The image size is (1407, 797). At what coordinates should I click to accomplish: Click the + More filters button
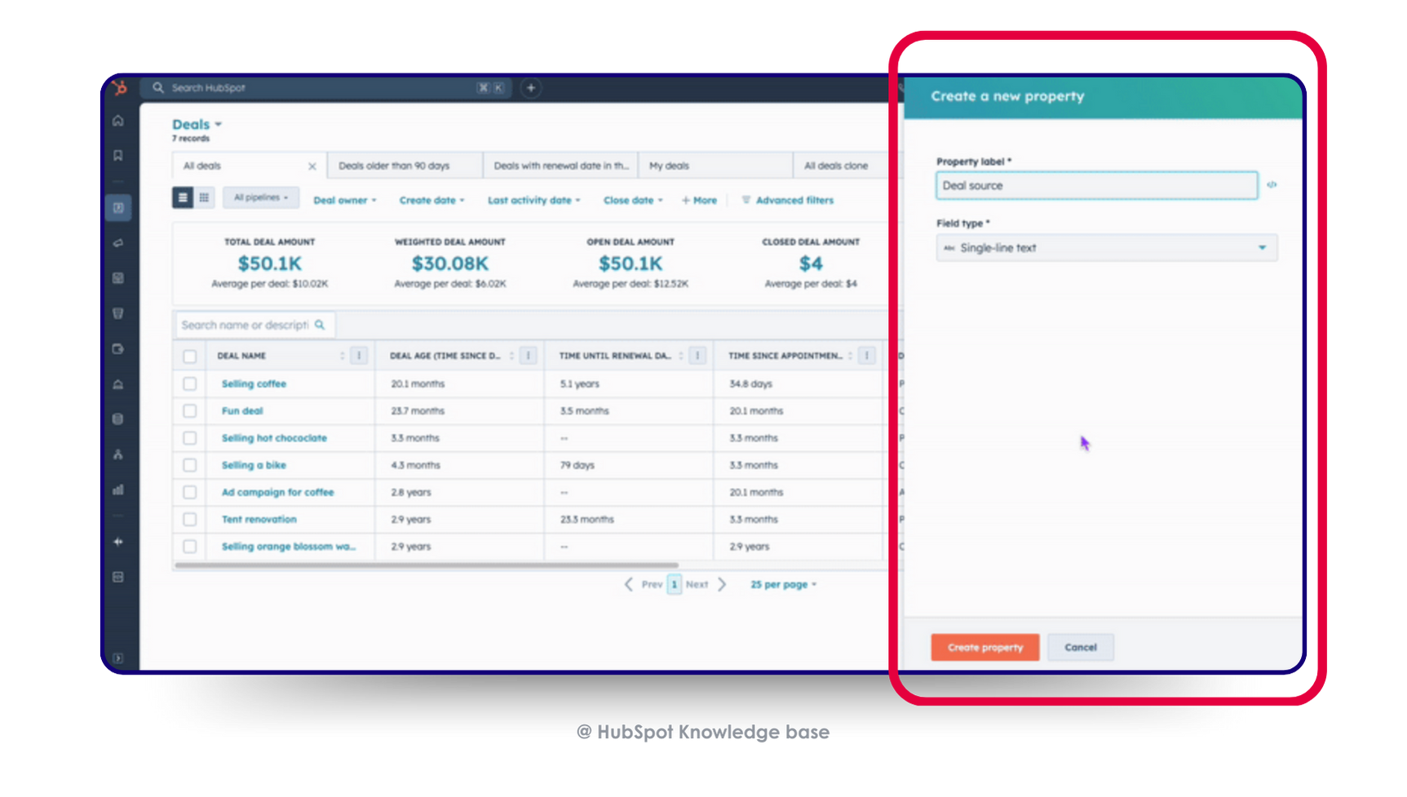point(699,201)
